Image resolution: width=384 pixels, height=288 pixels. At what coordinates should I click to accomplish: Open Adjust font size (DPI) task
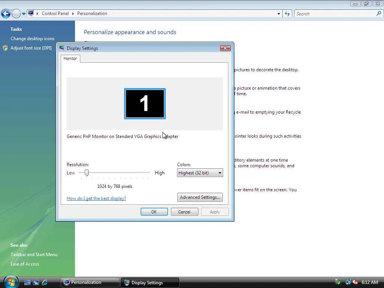(x=31, y=48)
